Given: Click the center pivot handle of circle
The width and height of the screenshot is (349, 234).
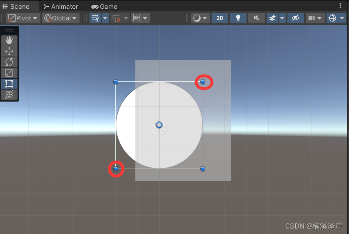Looking at the screenshot, I should pos(159,125).
